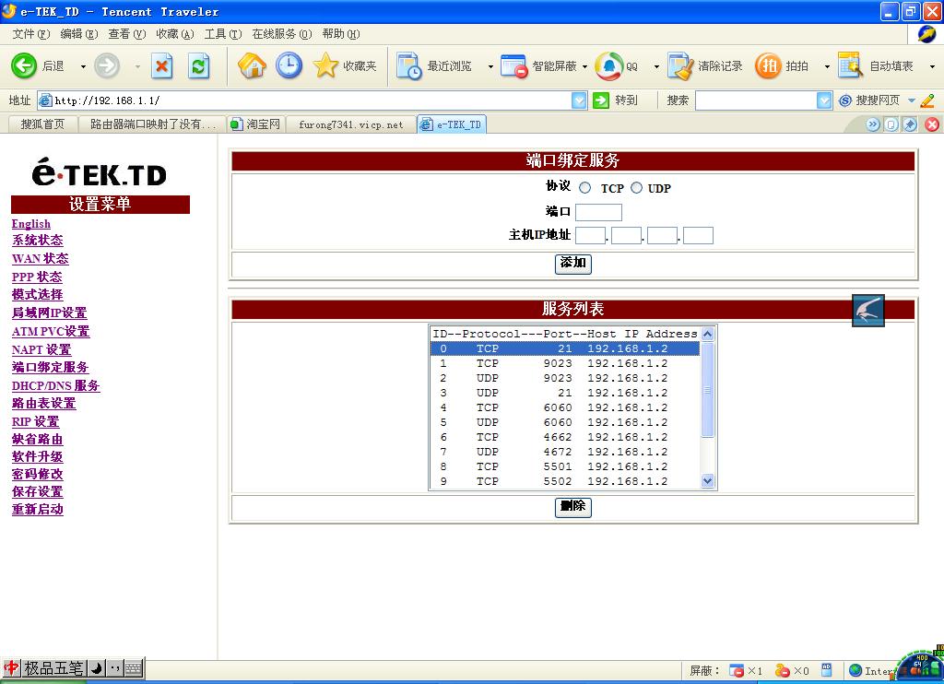Click the green Go (转到) arrow icon
944x684 pixels.
tap(601, 100)
